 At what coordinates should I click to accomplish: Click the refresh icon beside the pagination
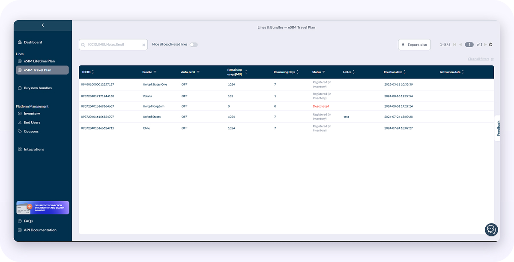tap(490, 45)
